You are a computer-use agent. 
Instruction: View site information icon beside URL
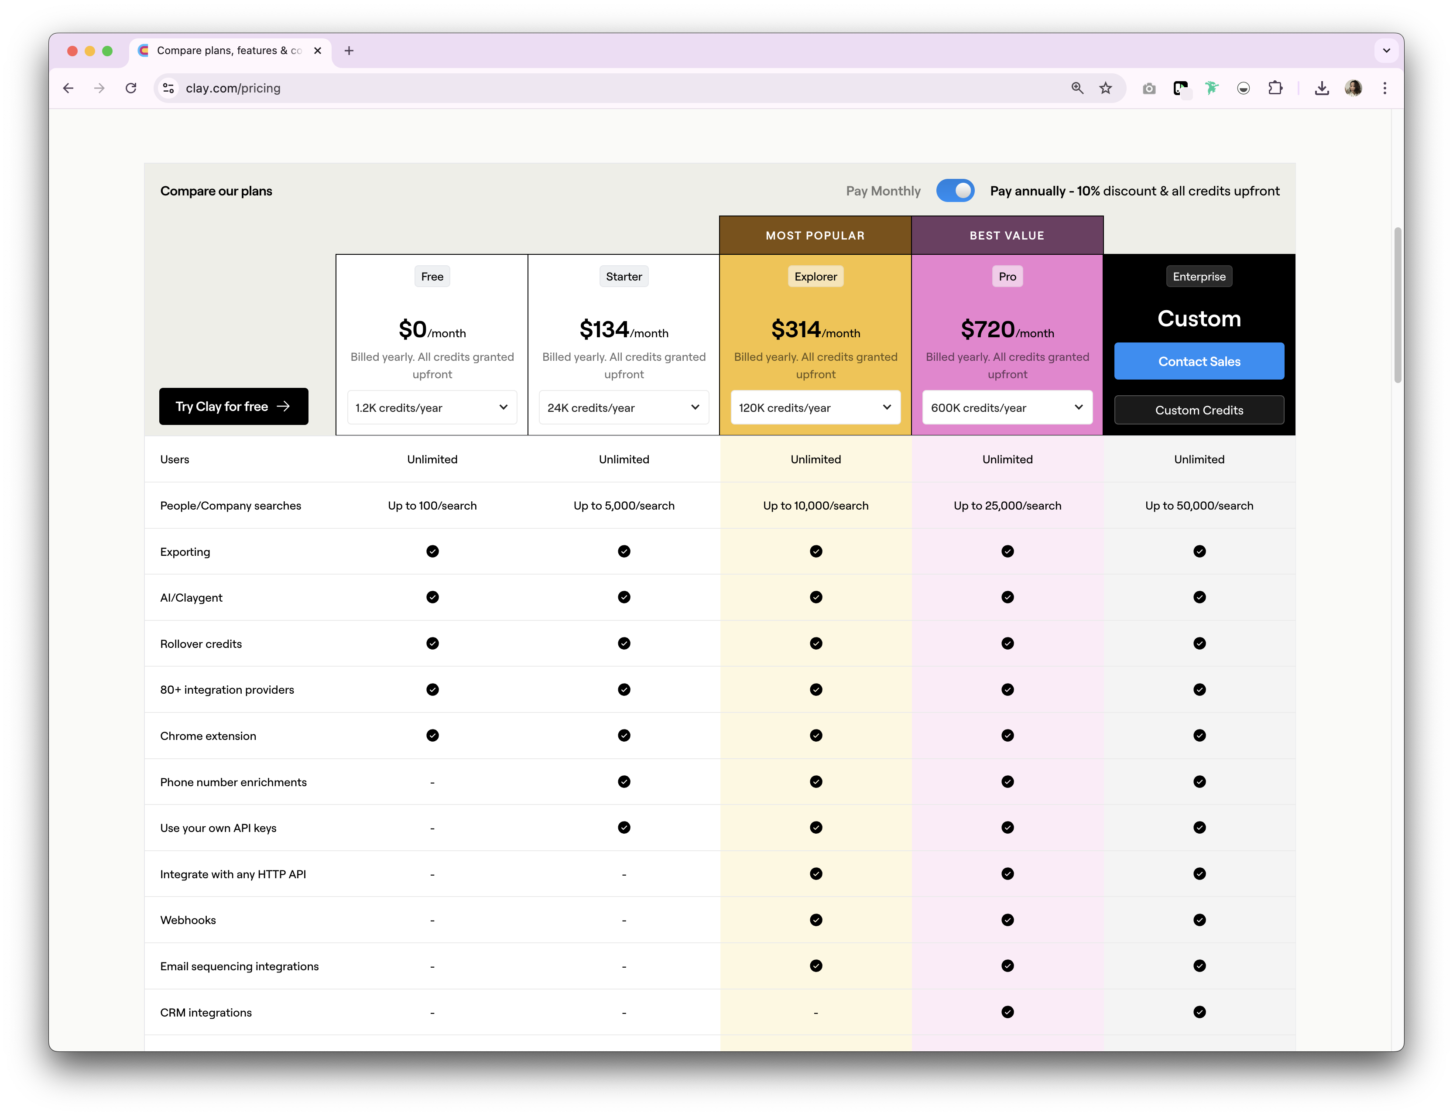point(169,89)
